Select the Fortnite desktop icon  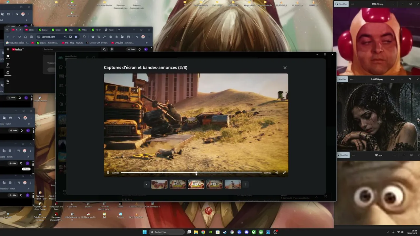tap(120, 215)
